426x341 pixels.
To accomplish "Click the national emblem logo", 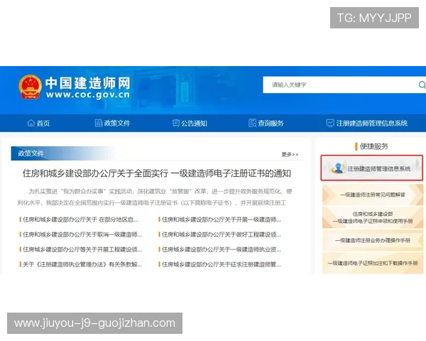I will [30, 87].
